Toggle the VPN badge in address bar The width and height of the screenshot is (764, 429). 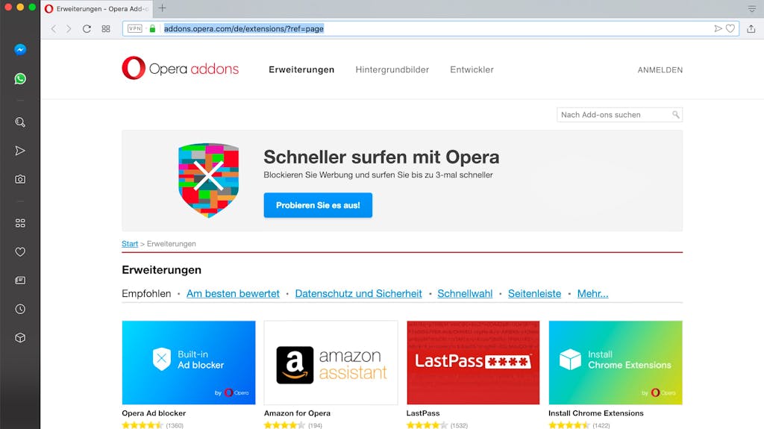[134, 29]
